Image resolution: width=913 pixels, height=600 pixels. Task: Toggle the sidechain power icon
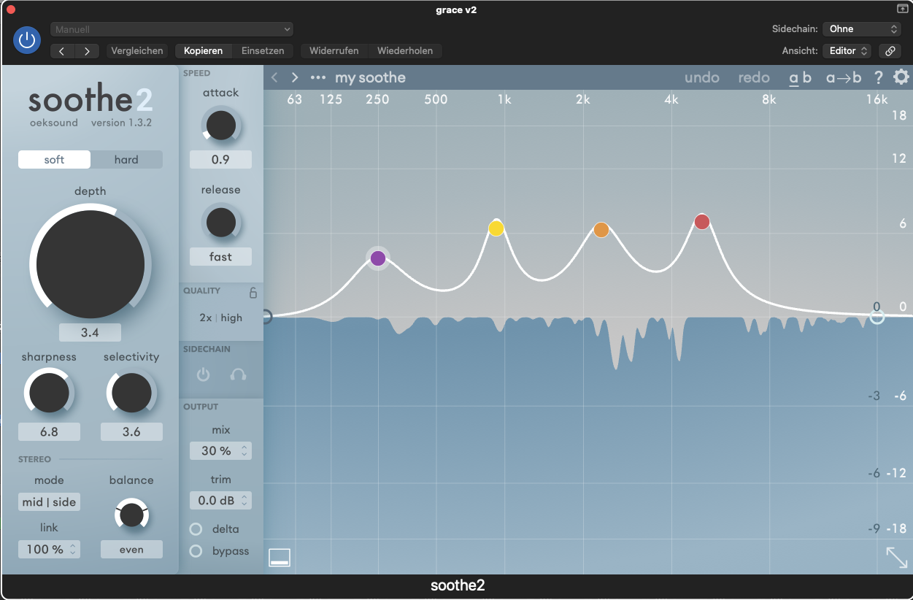(x=204, y=374)
